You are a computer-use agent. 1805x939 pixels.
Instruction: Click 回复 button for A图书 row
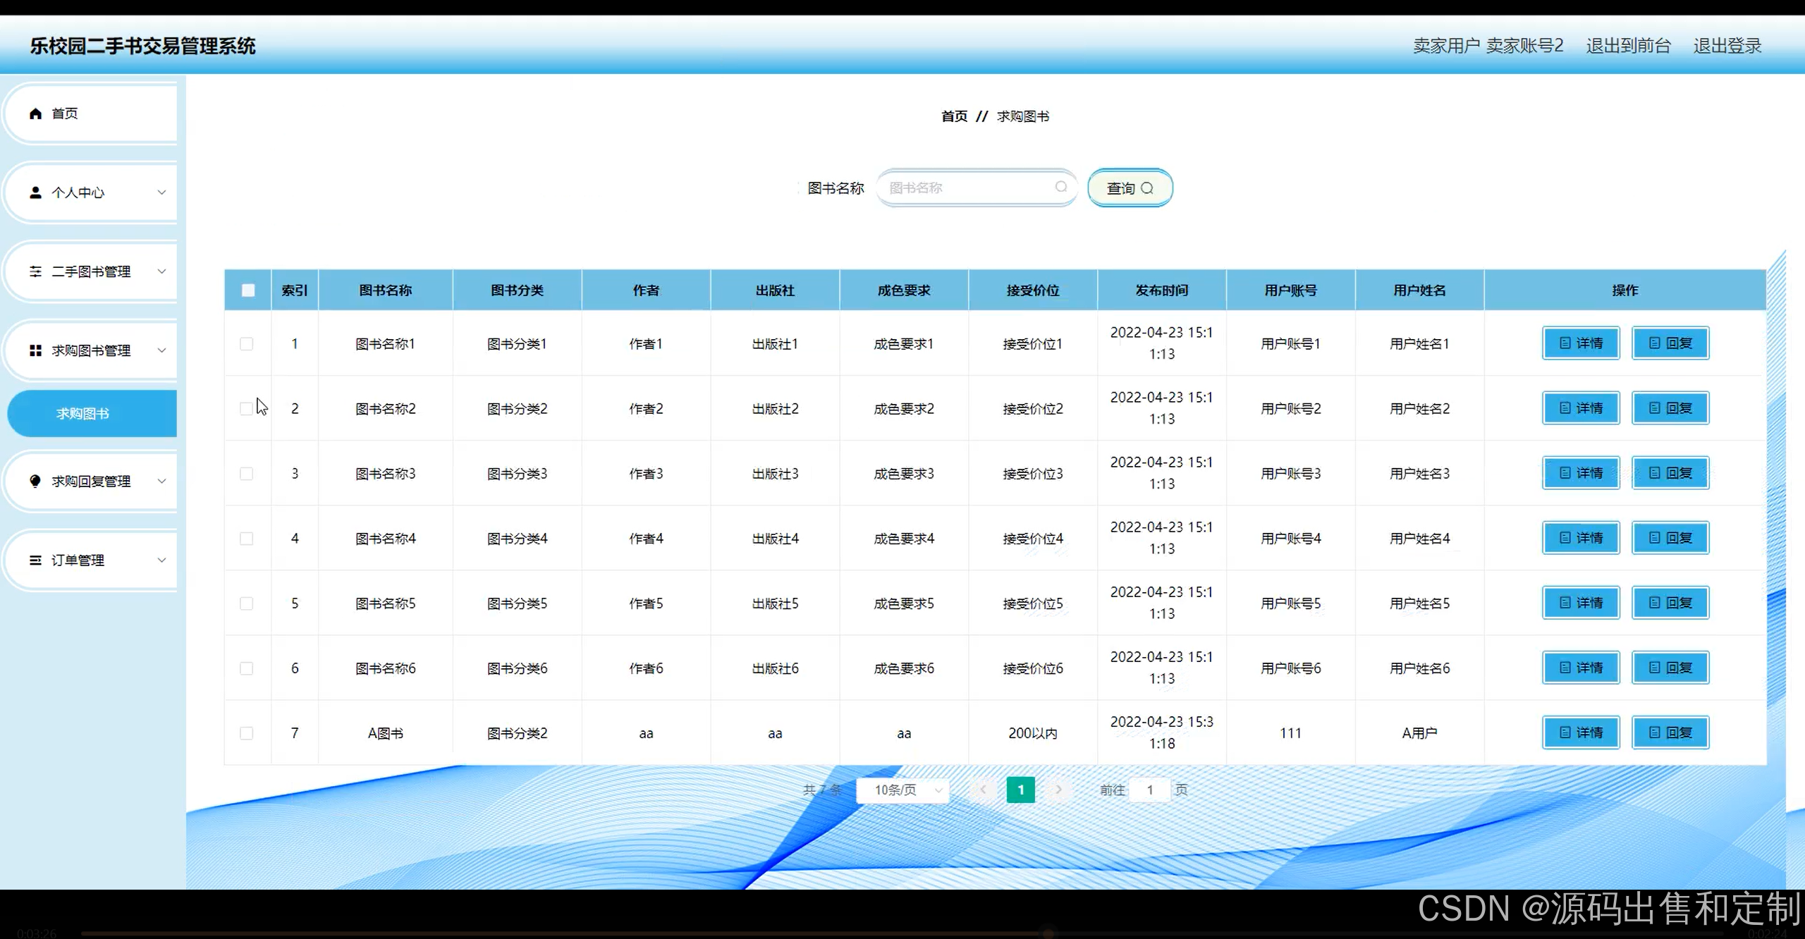coord(1670,732)
